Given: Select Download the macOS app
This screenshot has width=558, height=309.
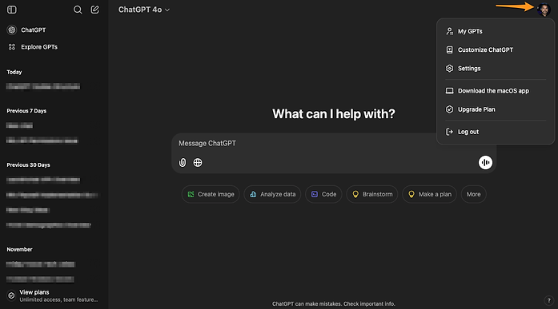Looking at the screenshot, I should click(x=496, y=91).
